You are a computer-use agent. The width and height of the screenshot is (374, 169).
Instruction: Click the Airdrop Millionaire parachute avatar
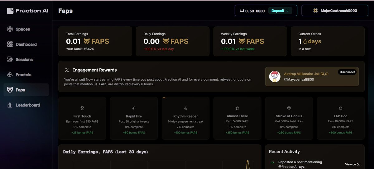(275, 77)
